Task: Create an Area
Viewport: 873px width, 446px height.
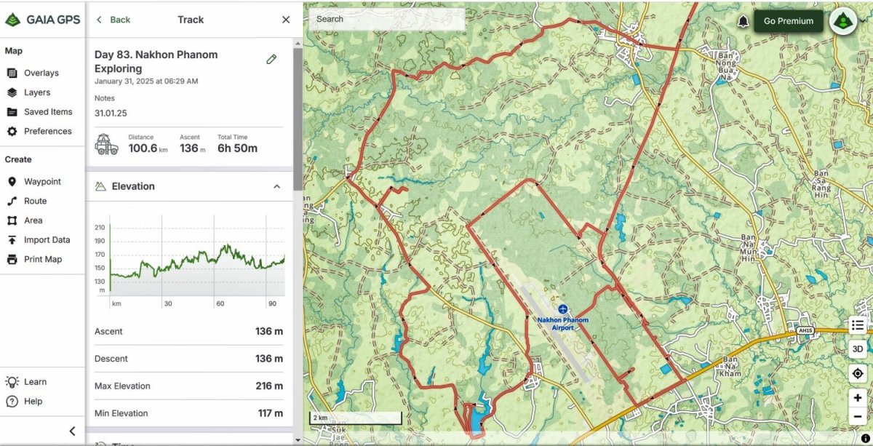Action: point(32,220)
